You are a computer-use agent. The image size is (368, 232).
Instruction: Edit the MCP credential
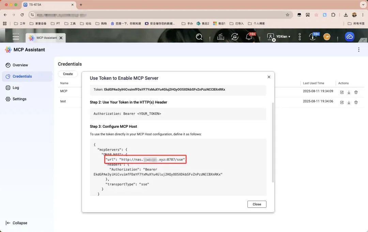coord(342,92)
